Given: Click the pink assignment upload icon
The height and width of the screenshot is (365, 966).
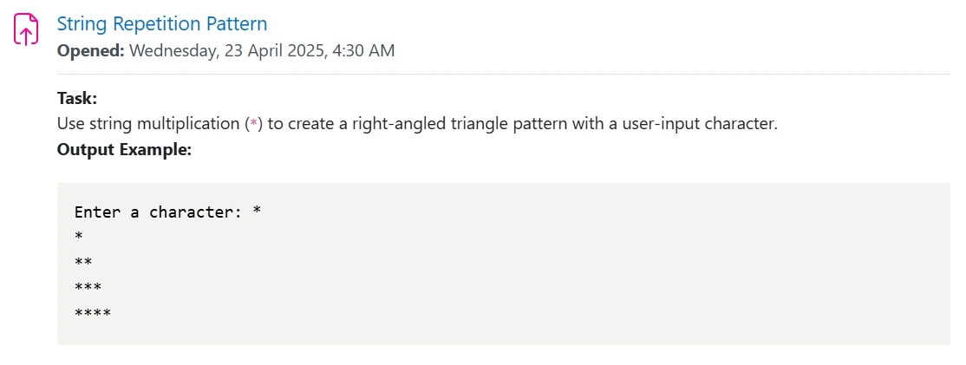Looking at the screenshot, I should tap(26, 29).
